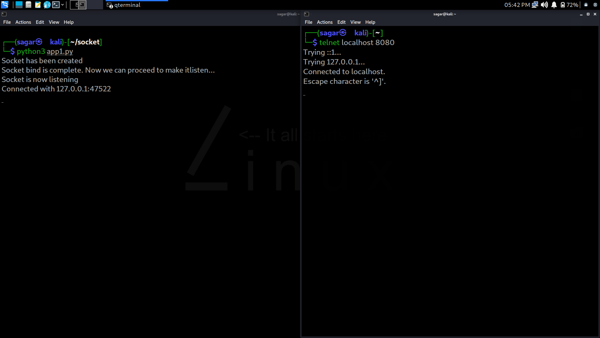The height and width of the screenshot is (338, 600).
Task: Open Actions menu in right terminal
Action: click(325, 22)
